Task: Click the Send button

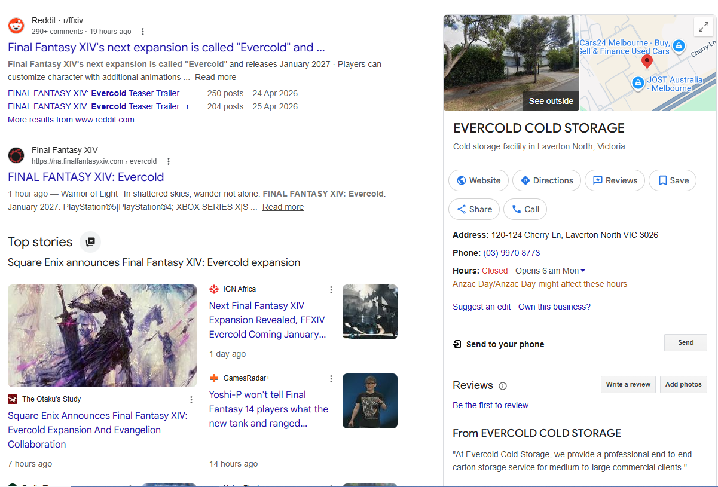Action: (686, 342)
